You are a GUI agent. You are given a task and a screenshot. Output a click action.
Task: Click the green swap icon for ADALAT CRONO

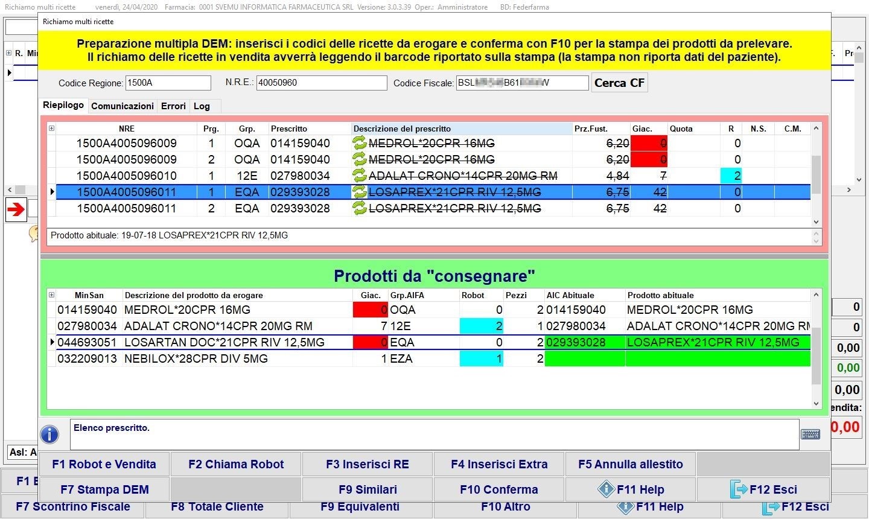pos(360,176)
